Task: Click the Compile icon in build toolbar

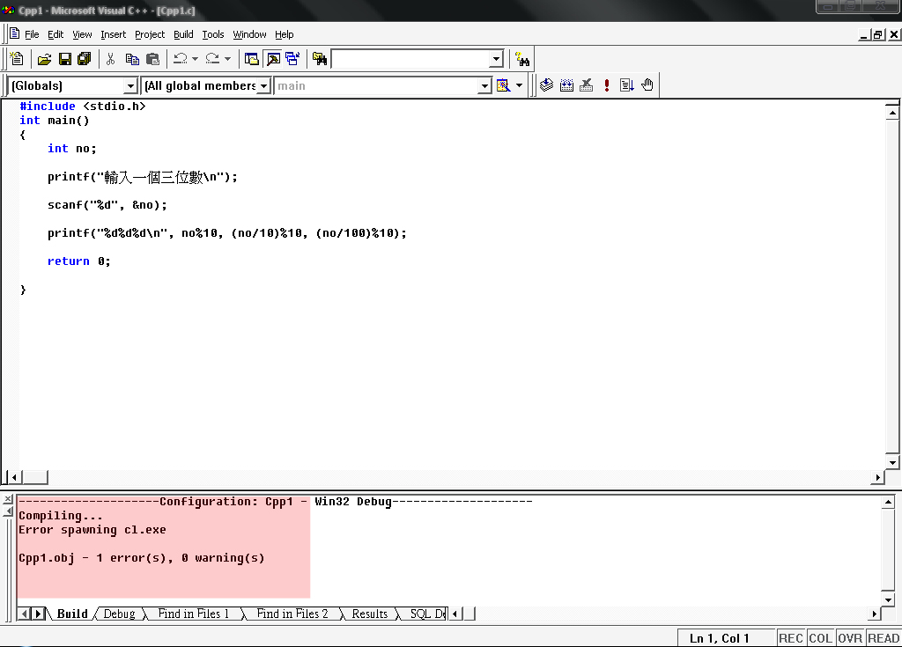Action: pyautogui.click(x=546, y=85)
